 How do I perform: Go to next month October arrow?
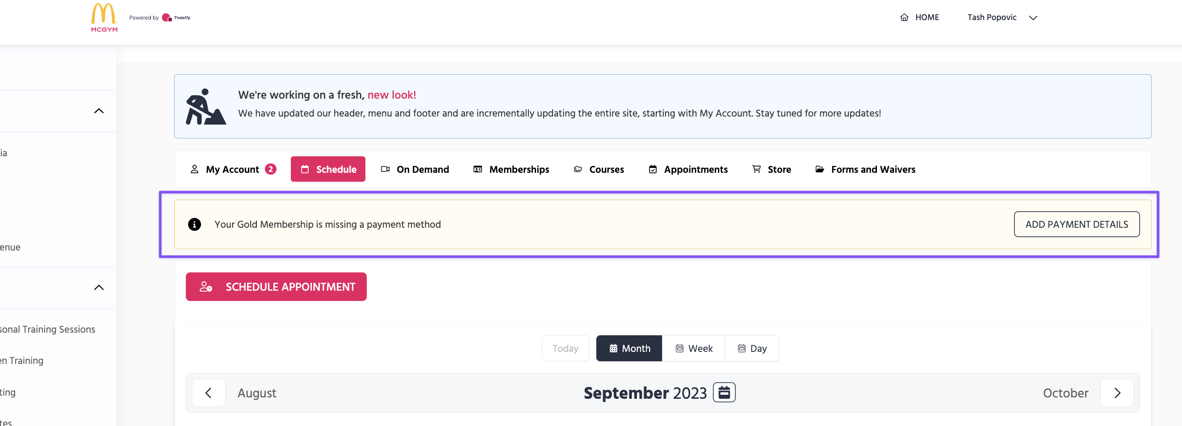[x=1117, y=393]
